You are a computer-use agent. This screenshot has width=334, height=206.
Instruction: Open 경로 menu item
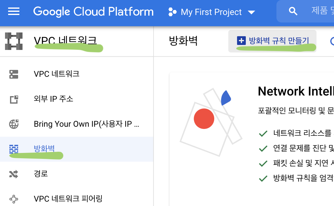[77, 174]
